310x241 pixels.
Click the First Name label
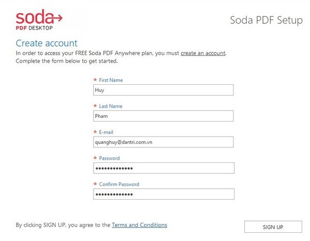tap(111, 80)
